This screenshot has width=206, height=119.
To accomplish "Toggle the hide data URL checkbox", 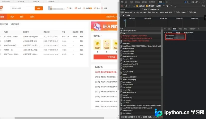I will coord(149,9).
